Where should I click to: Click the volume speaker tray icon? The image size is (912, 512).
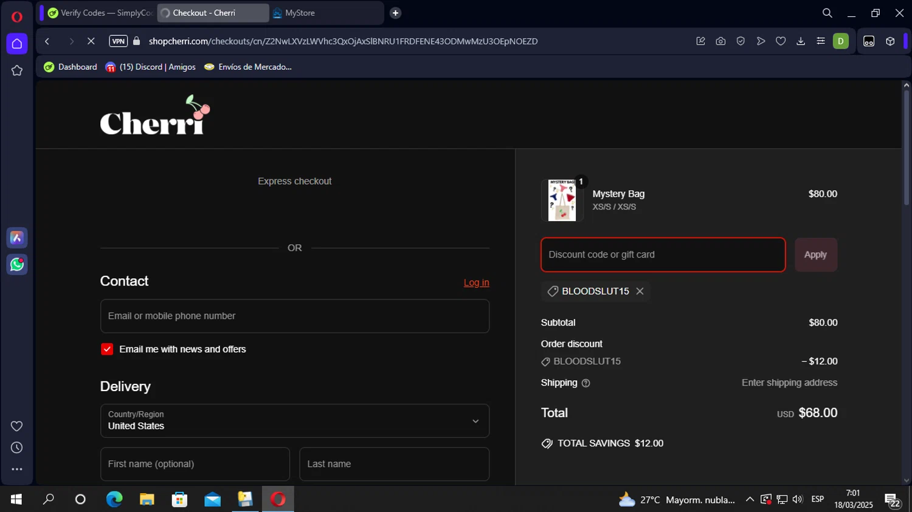(798, 499)
